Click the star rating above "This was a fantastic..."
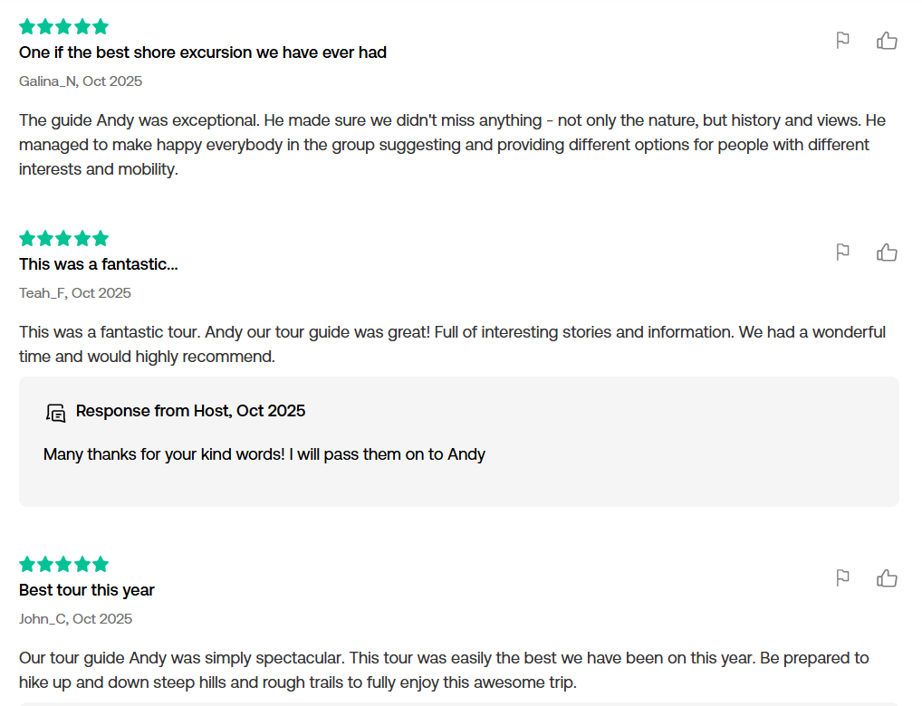Viewport: 922px width, 706px height. tap(63, 239)
